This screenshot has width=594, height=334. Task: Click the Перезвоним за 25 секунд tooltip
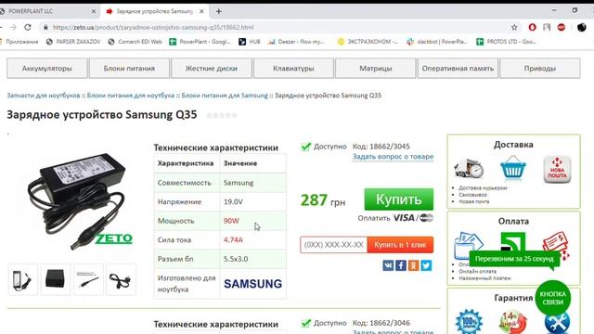(514, 259)
